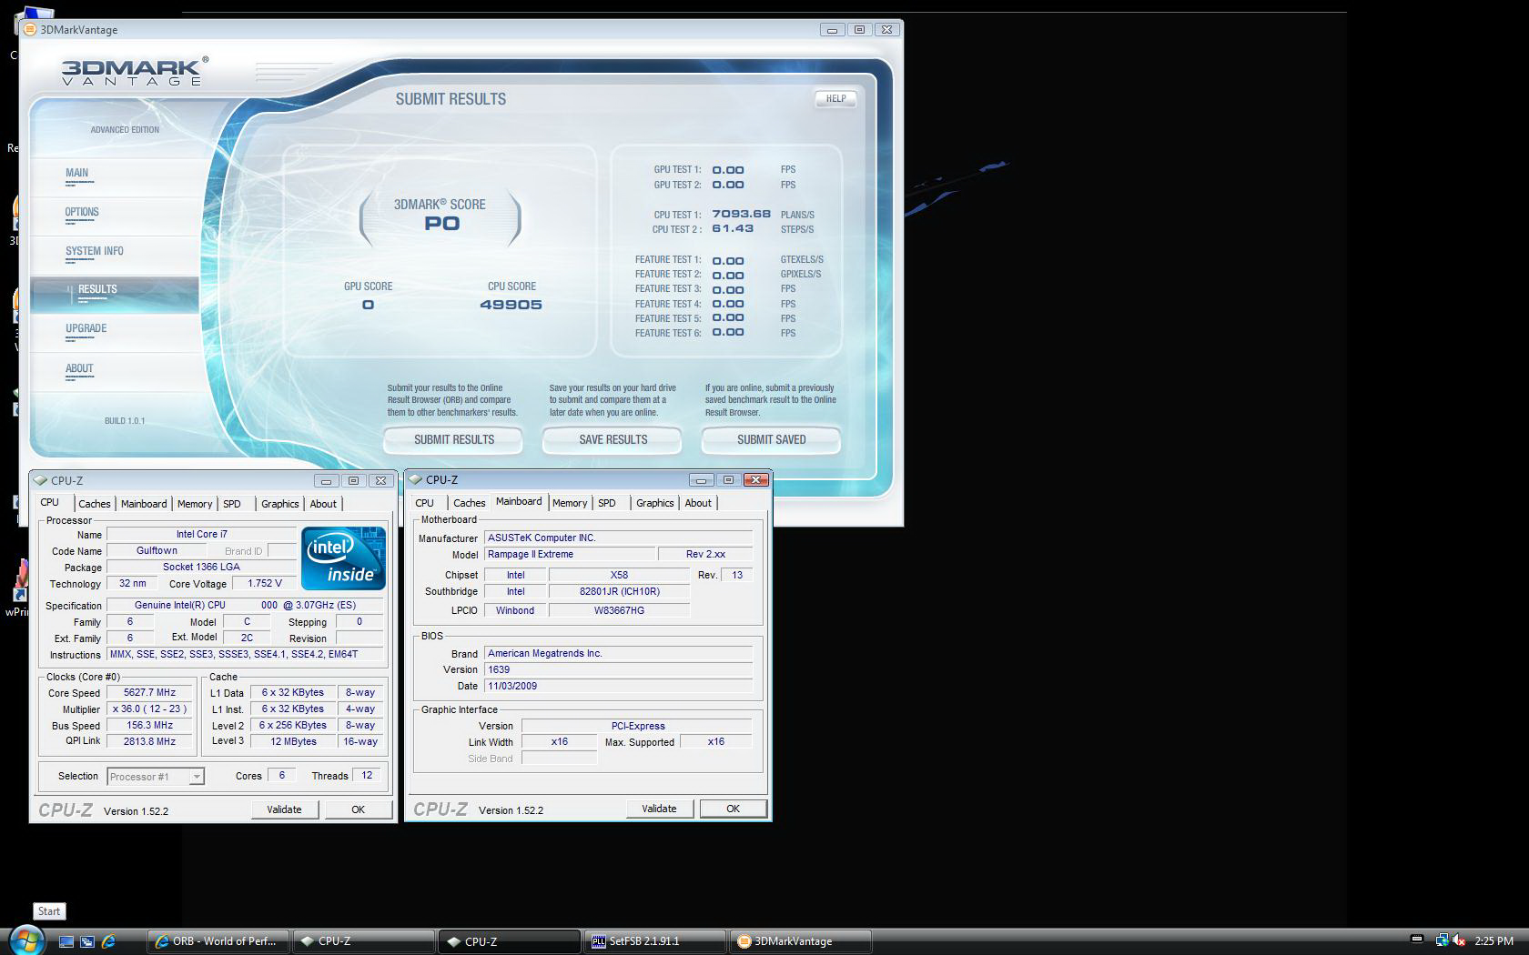Switch to Caches tab in left CPU-Z window

(94, 504)
